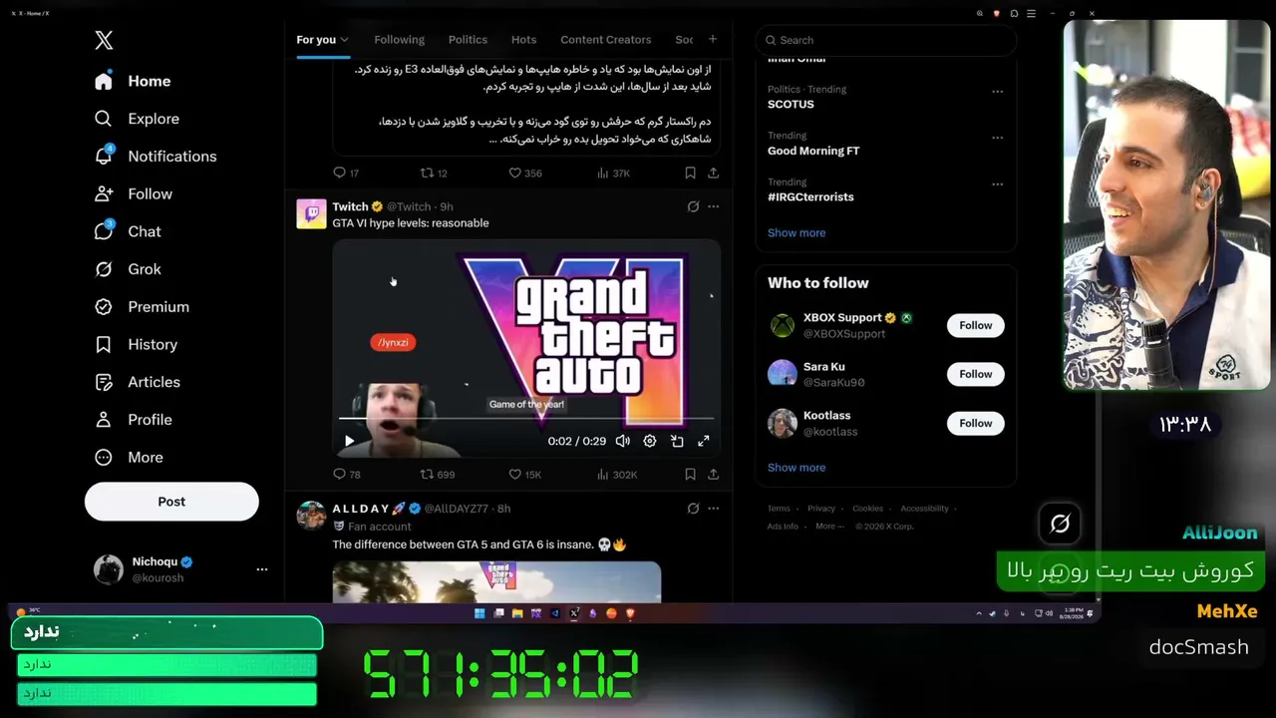
Task: Share the Twitch GTA VI post
Action: click(713, 475)
